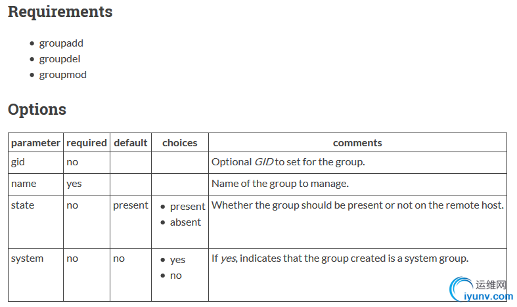The image size is (517, 307).
Task: Select the groupmod list item
Action: [62, 75]
